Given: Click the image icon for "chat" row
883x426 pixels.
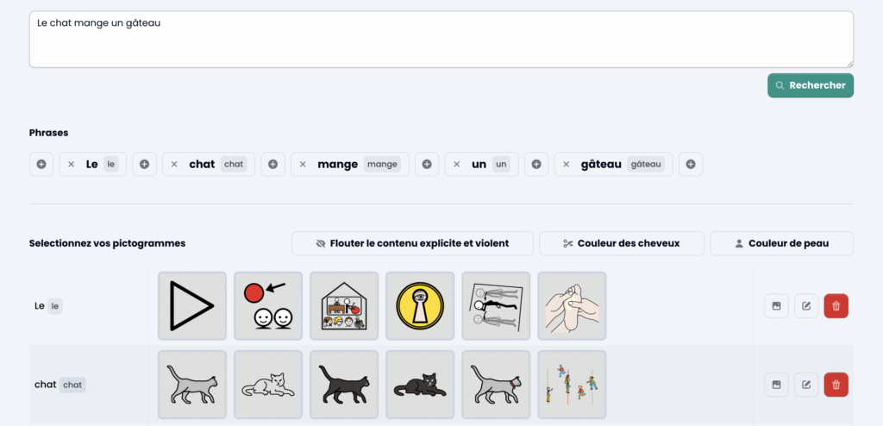Looking at the screenshot, I should (x=776, y=385).
